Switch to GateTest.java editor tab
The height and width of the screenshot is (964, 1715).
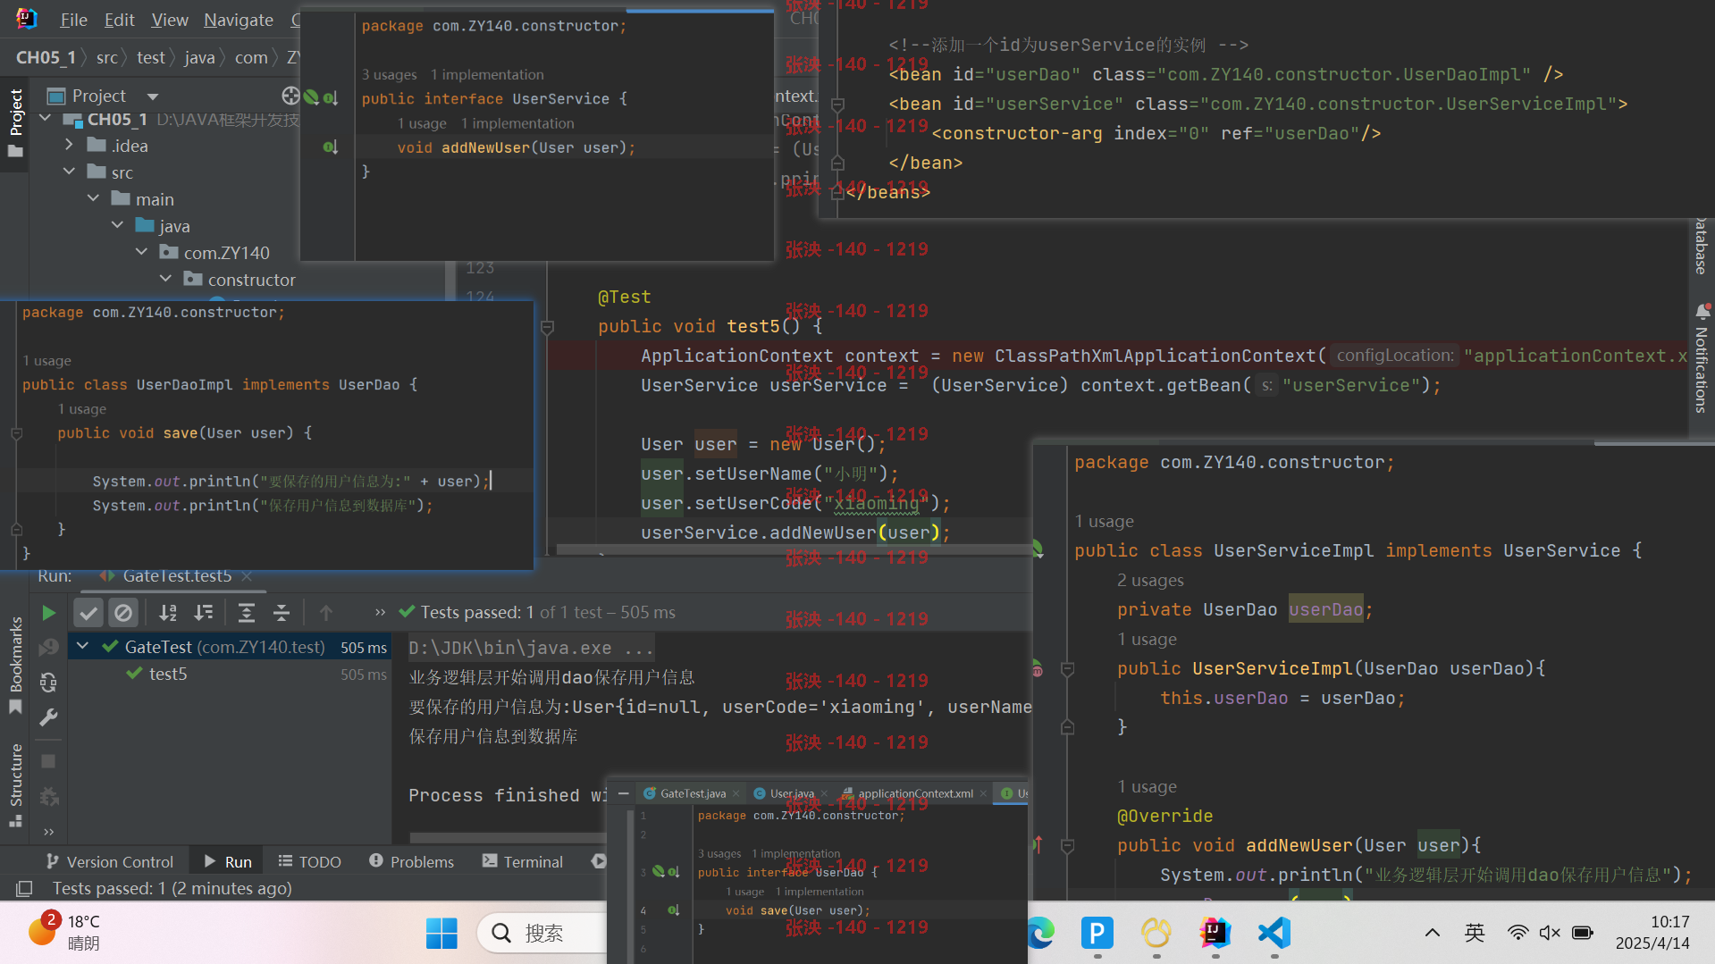tap(693, 793)
